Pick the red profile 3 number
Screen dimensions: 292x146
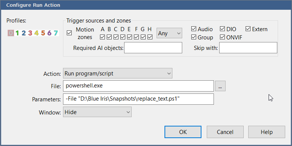click(30, 33)
